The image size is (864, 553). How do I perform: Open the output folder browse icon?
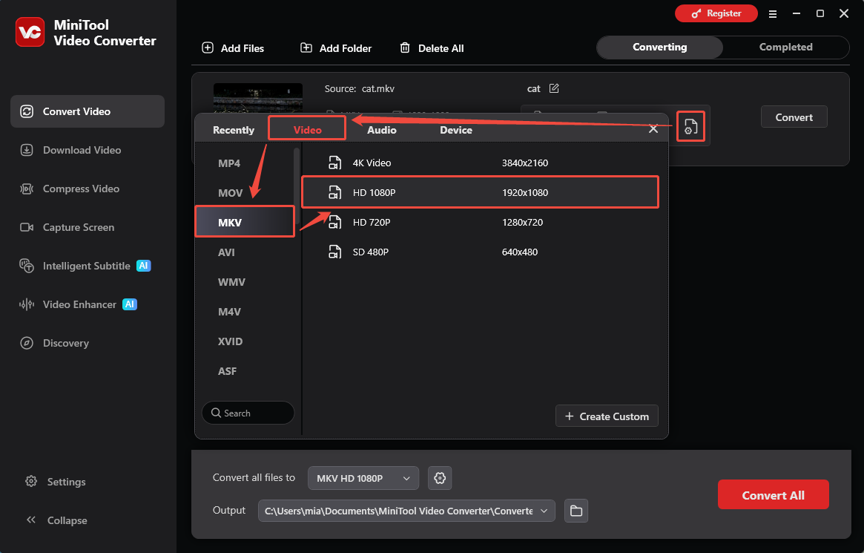click(x=576, y=511)
